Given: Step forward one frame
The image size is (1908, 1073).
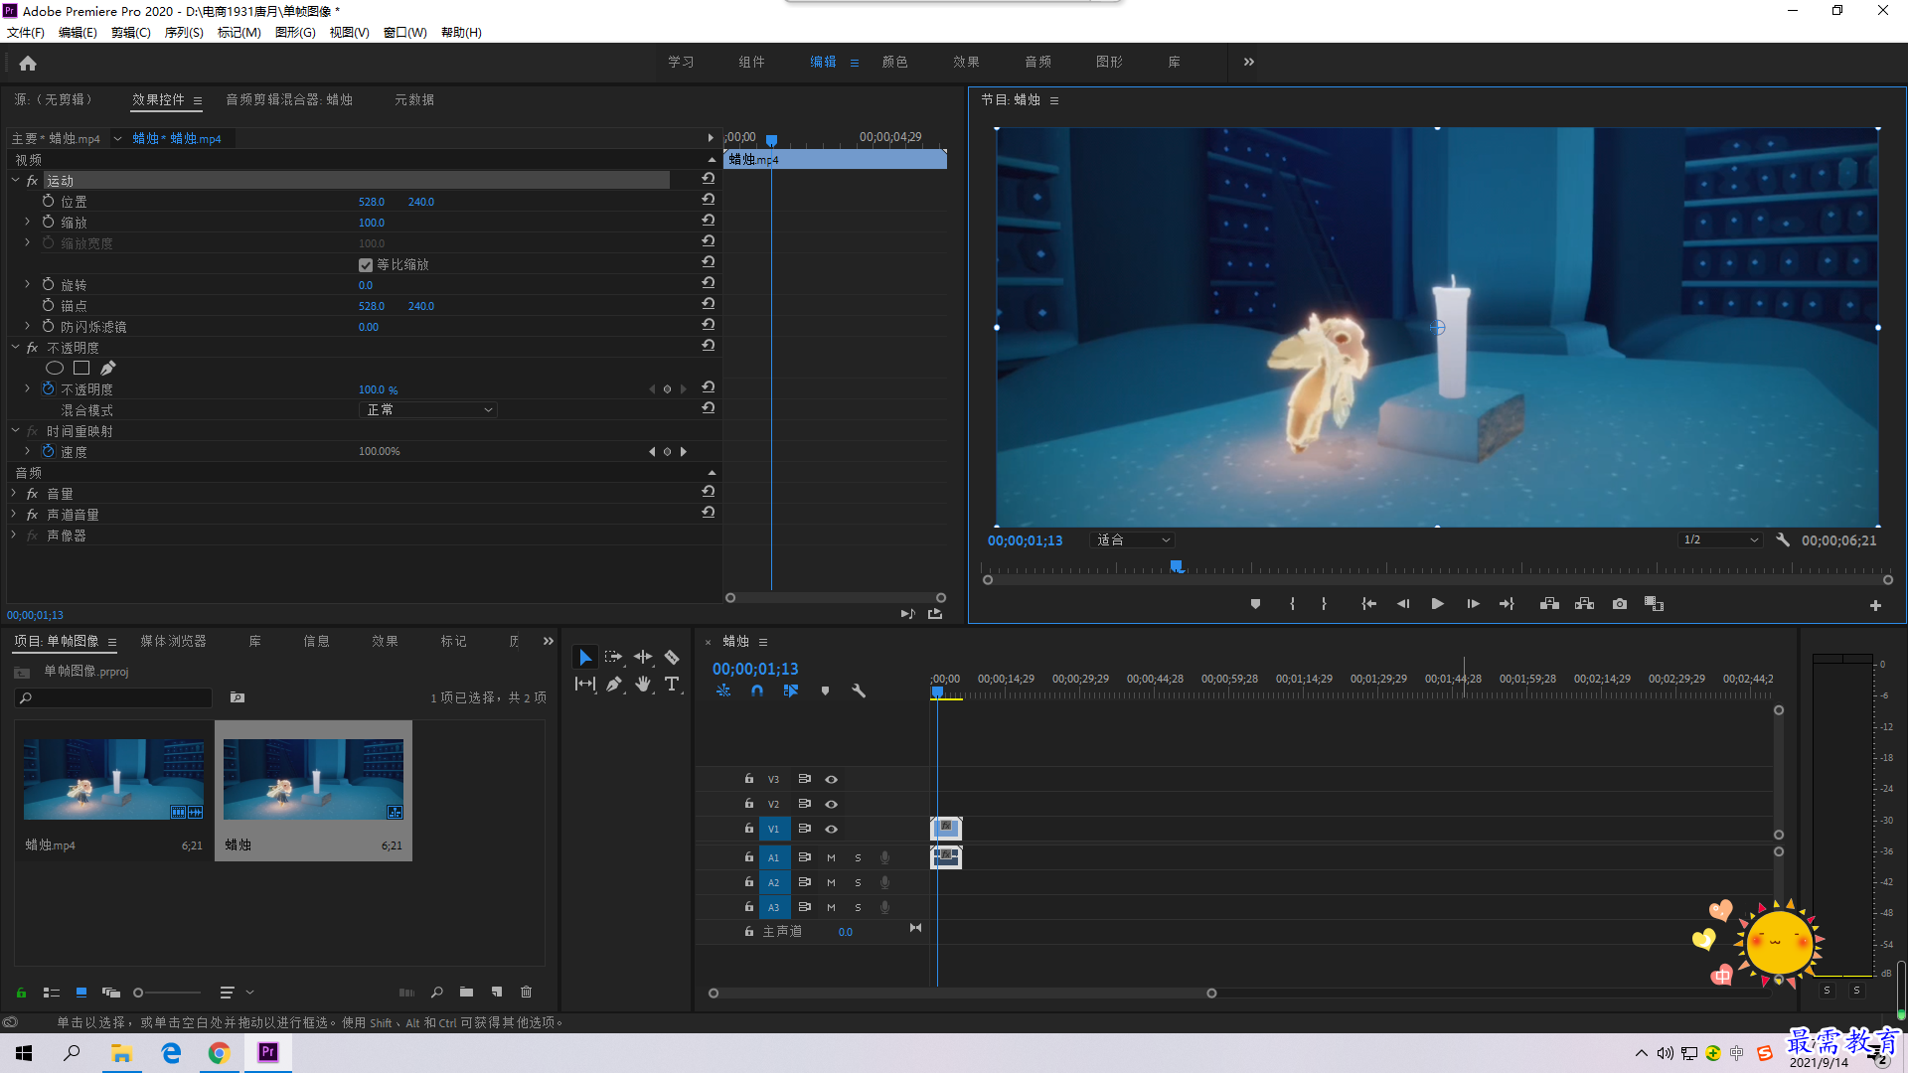Looking at the screenshot, I should 1473,604.
